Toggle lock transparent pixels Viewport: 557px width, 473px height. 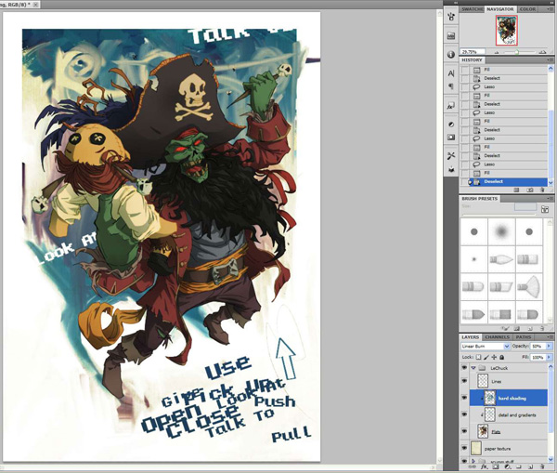click(478, 357)
